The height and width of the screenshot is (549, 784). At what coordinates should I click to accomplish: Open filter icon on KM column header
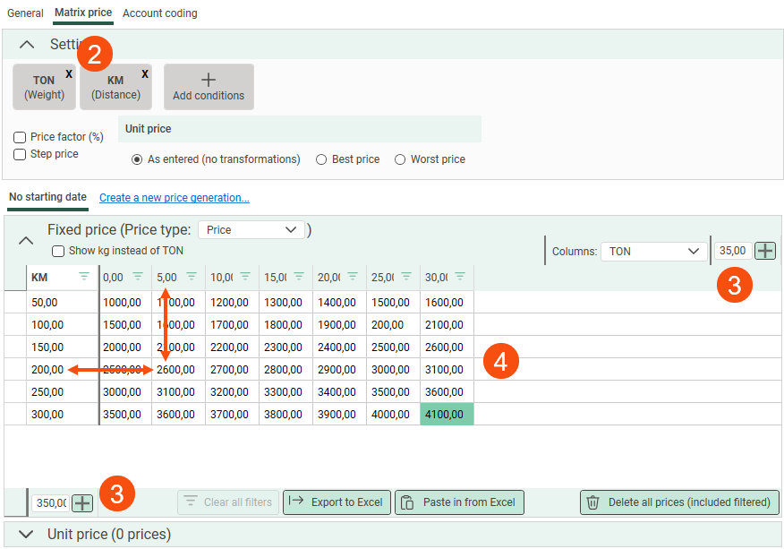pos(84,277)
